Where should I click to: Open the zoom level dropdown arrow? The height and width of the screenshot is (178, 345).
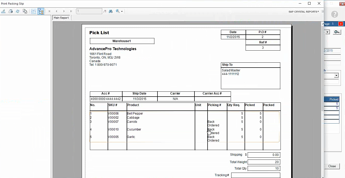click(122, 12)
